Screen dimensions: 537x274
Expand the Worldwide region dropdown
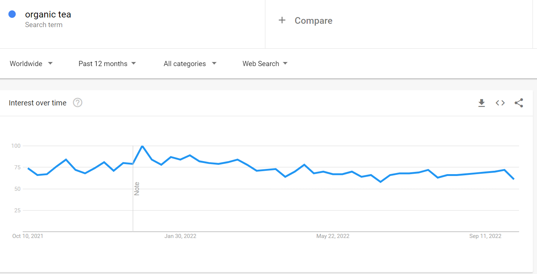tap(31, 63)
